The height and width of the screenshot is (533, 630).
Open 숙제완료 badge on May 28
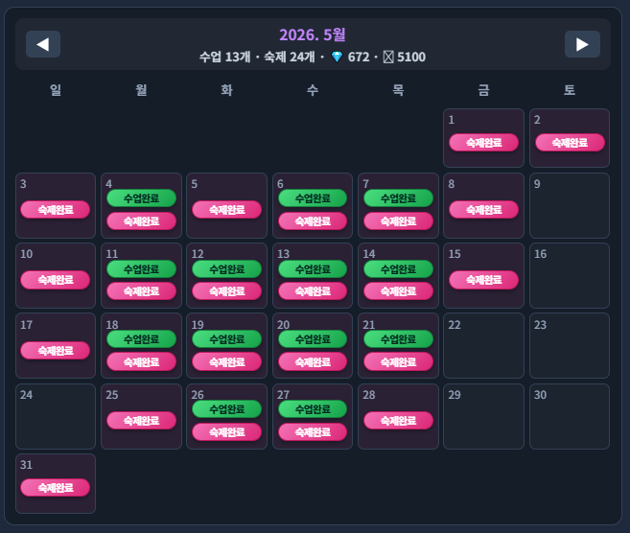[398, 421]
